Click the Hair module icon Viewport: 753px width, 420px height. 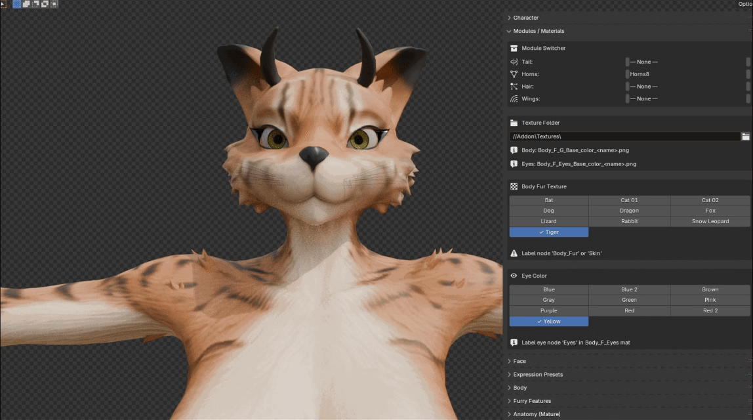click(x=514, y=87)
